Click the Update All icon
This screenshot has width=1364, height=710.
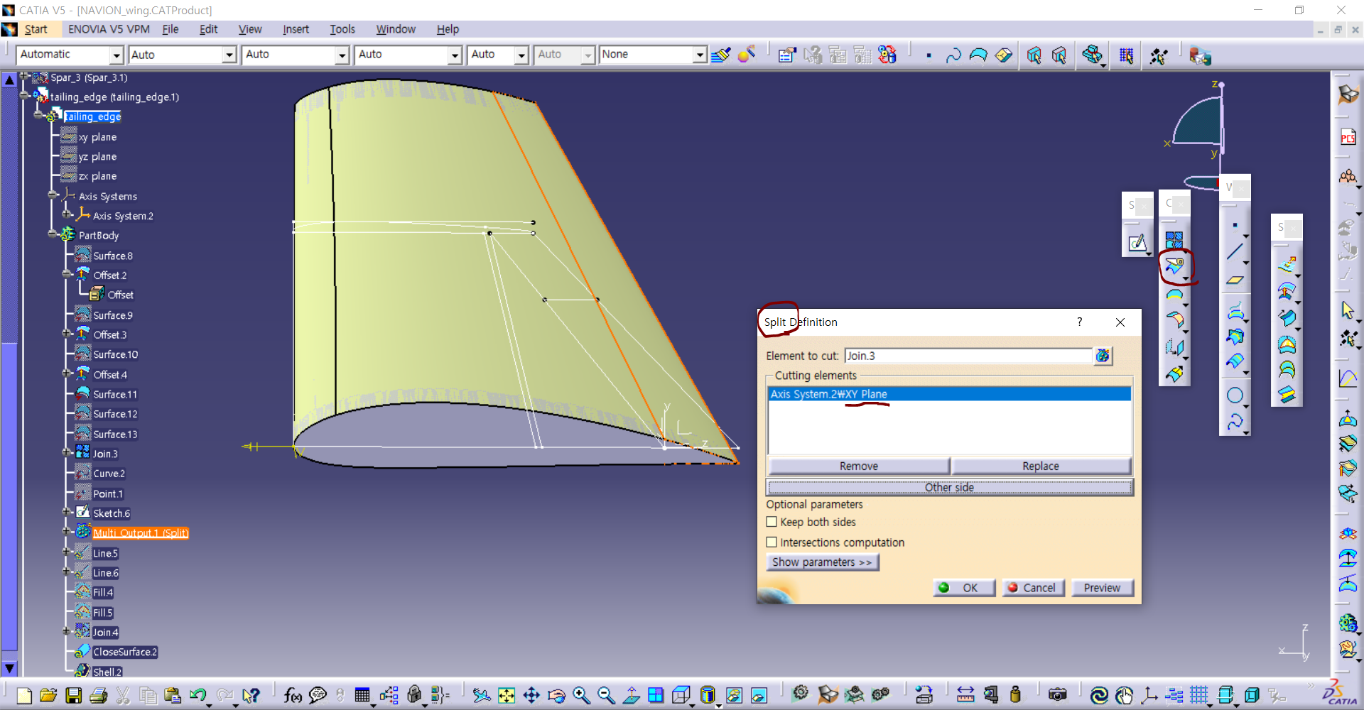coord(1098,694)
